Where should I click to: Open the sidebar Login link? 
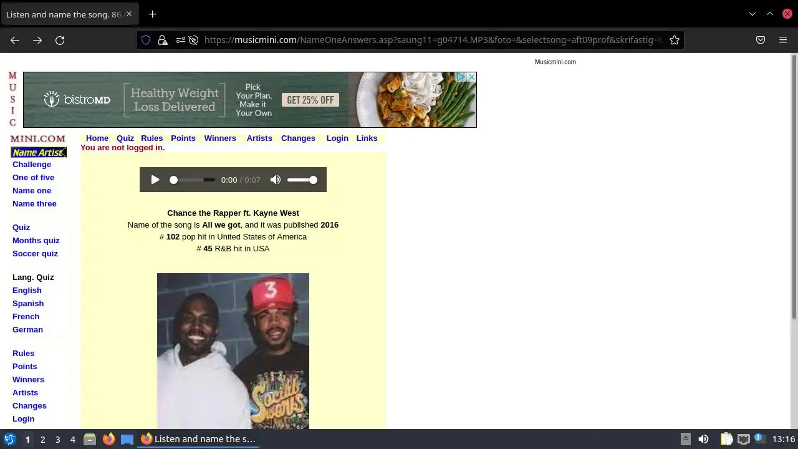click(x=23, y=419)
